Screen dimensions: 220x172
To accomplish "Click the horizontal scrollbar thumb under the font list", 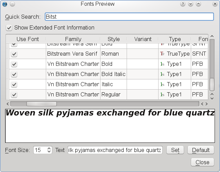I will click(x=41, y=104).
